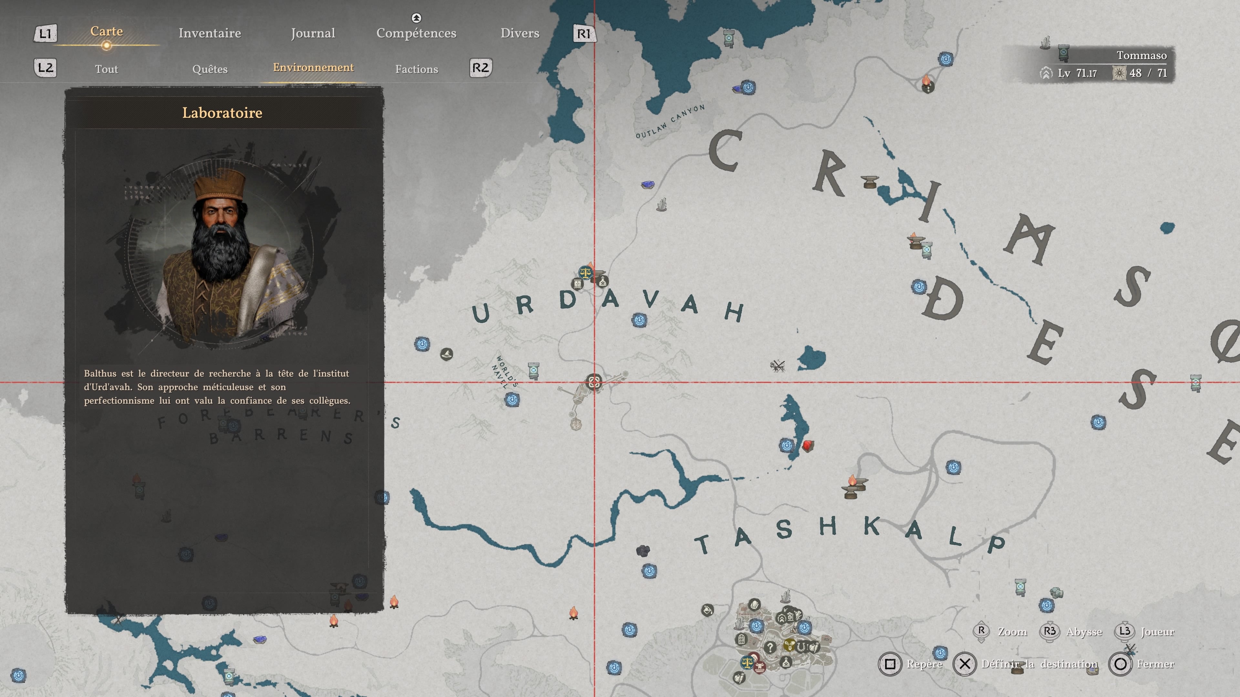Select the Laboratoire marker under the crosshair

point(594,382)
